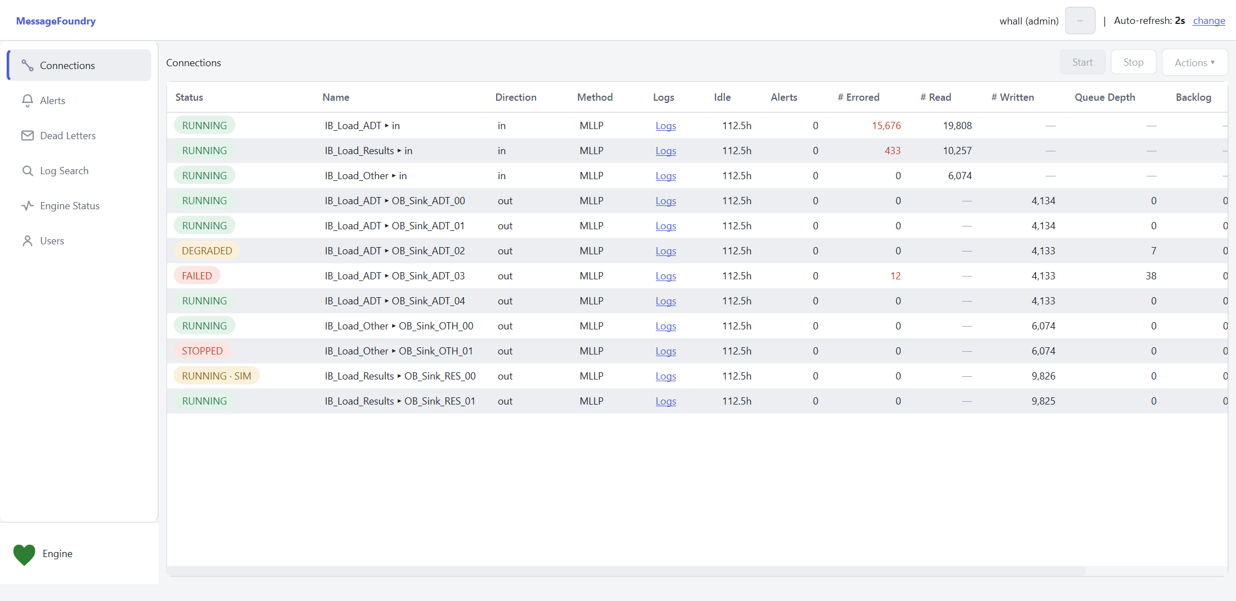Click the Idle column header

click(722, 97)
